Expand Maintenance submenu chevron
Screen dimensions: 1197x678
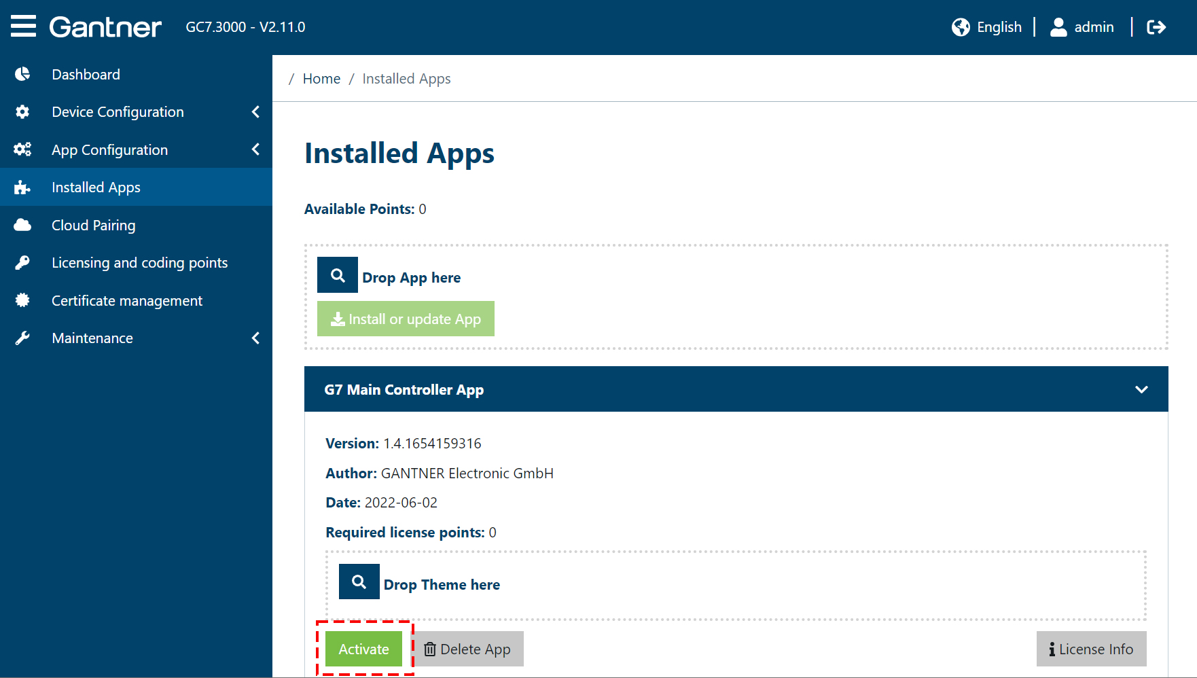[256, 338]
